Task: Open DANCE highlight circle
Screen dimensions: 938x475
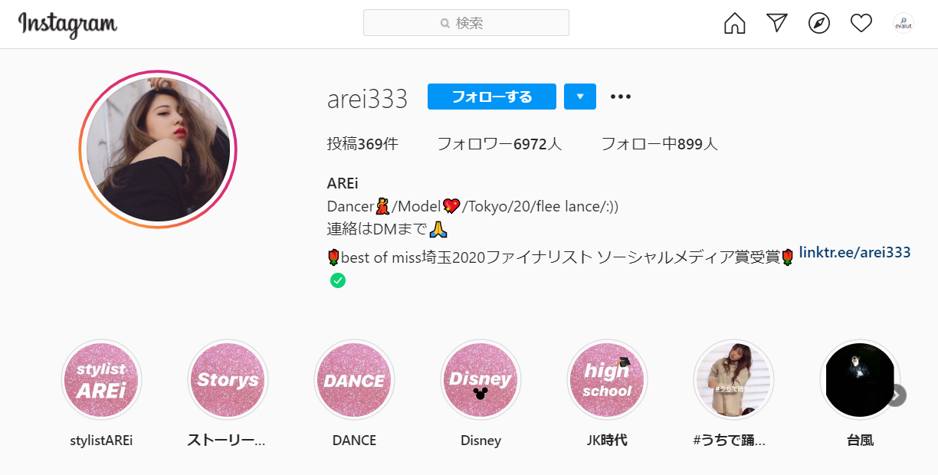Action: [354, 380]
